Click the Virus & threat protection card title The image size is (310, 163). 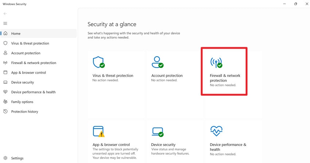113,76
